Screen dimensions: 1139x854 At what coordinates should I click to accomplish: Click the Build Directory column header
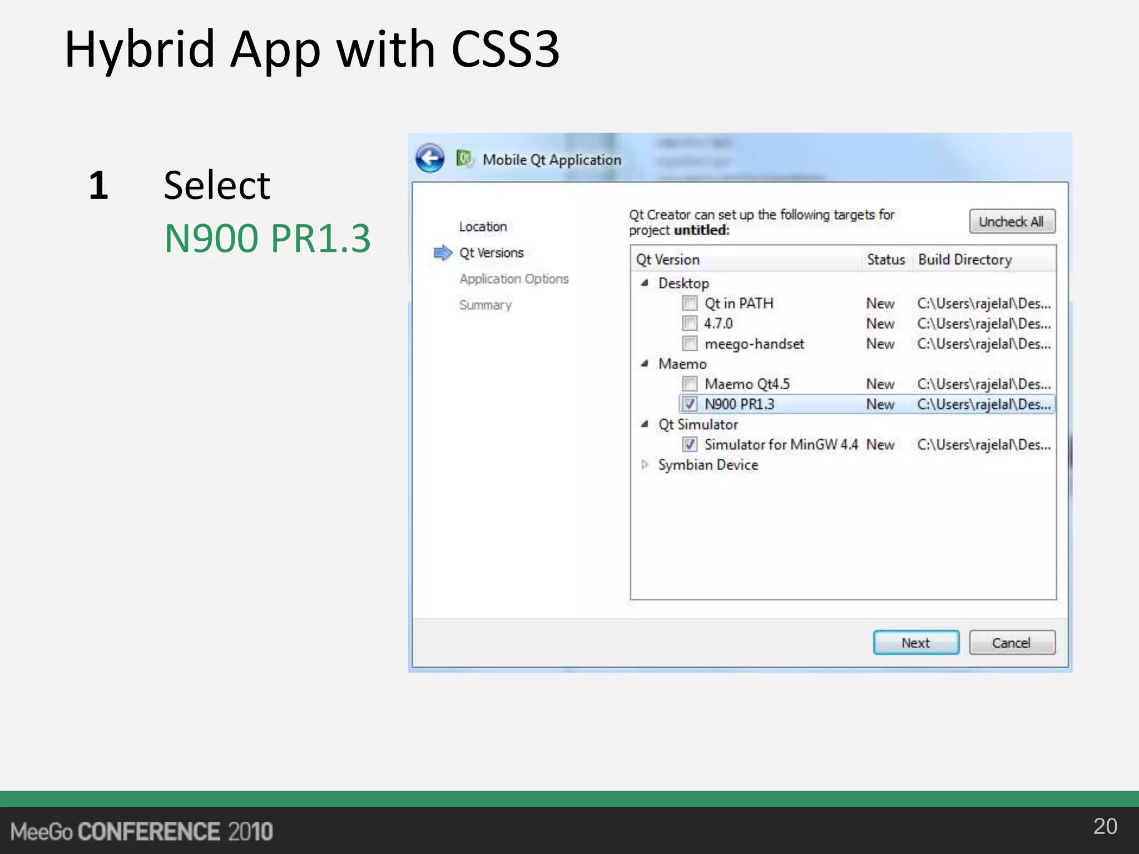click(965, 260)
